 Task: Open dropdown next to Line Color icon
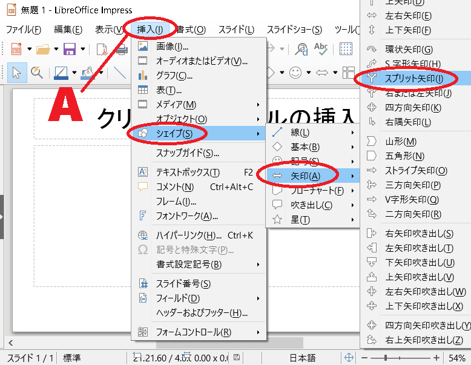click(x=74, y=73)
